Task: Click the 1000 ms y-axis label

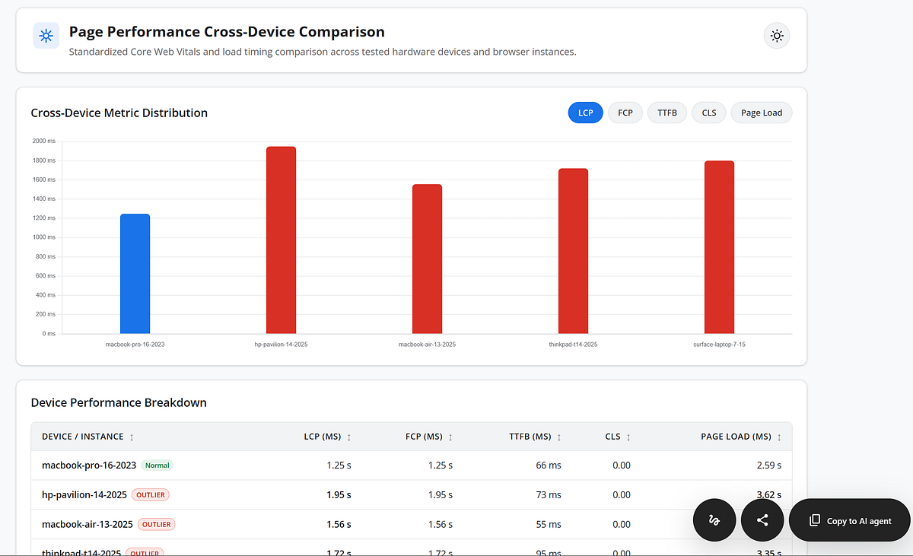Action: tap(44, 237)
